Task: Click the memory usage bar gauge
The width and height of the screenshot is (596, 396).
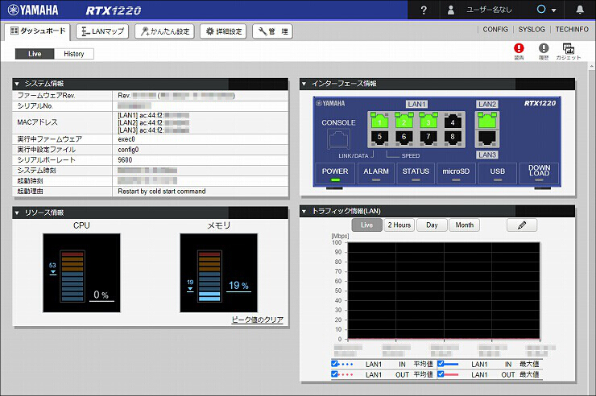Action: coord(209,276)
